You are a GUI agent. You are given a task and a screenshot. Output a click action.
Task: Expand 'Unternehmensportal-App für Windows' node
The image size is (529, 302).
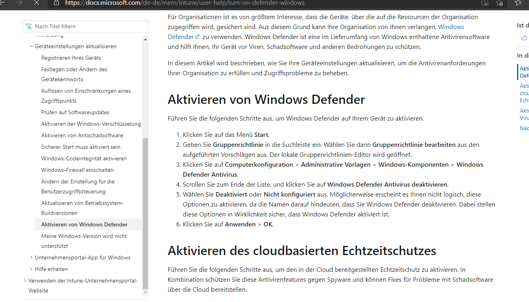(x=31, y=257)
